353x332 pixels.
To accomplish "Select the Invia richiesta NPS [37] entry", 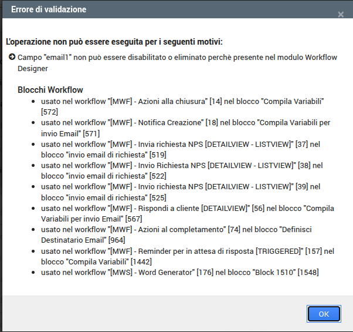I will point(181,149).
